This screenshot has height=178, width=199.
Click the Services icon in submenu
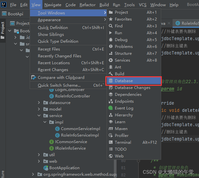111,60
